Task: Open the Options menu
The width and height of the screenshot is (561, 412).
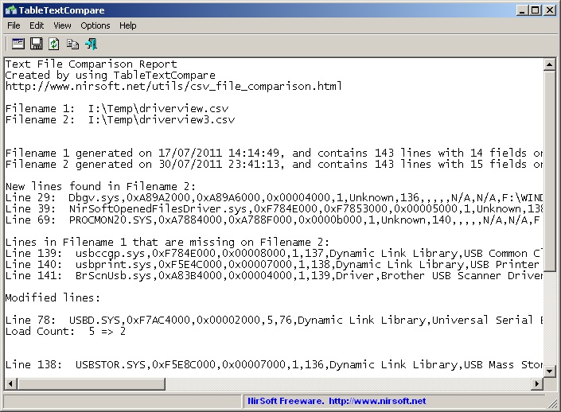Action: (95, 25)
